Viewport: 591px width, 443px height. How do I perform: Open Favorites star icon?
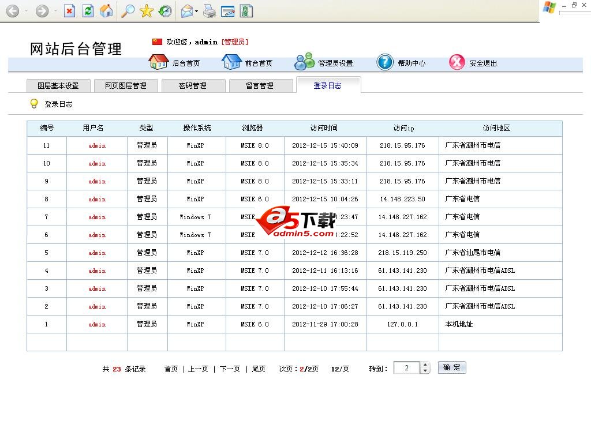pos(146,11)
